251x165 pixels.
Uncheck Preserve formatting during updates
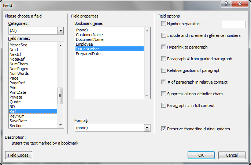(x=163, y=129)
